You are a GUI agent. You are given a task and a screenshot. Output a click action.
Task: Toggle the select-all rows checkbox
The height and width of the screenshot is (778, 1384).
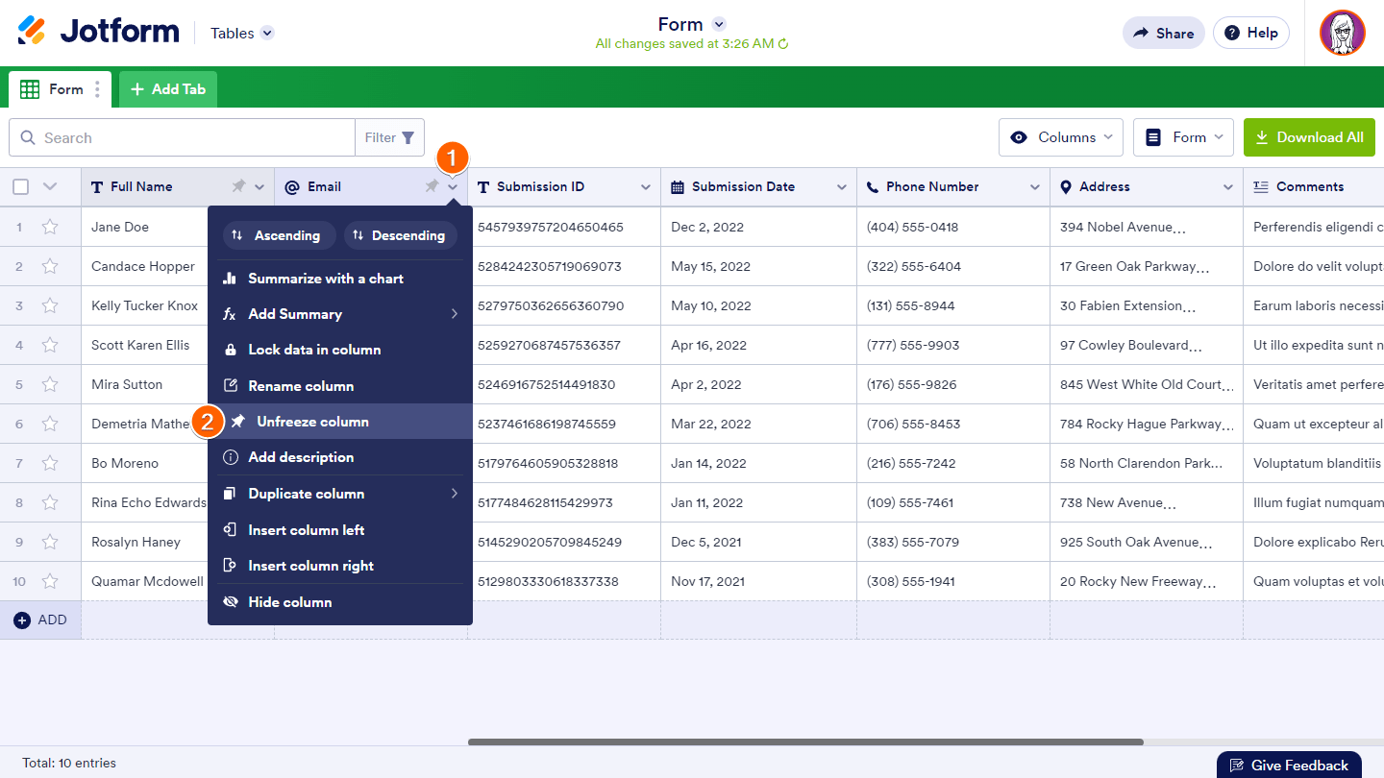point(20,187)
